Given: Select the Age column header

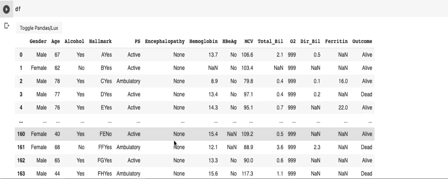Looking at the screenshot, I should click(x=56, y=41).
